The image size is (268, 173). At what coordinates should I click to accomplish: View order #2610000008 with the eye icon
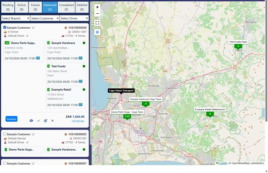[x=31, y=121]
